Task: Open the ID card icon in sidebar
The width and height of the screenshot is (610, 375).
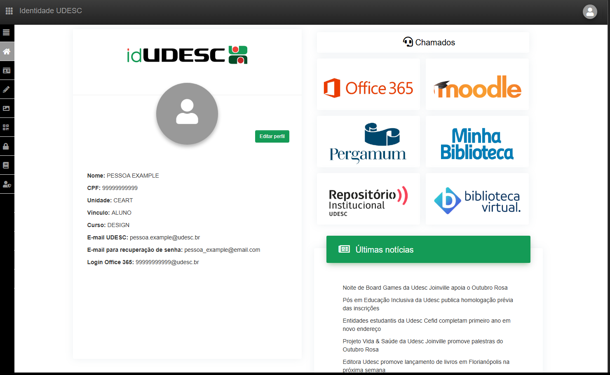Action: [6, 70]
